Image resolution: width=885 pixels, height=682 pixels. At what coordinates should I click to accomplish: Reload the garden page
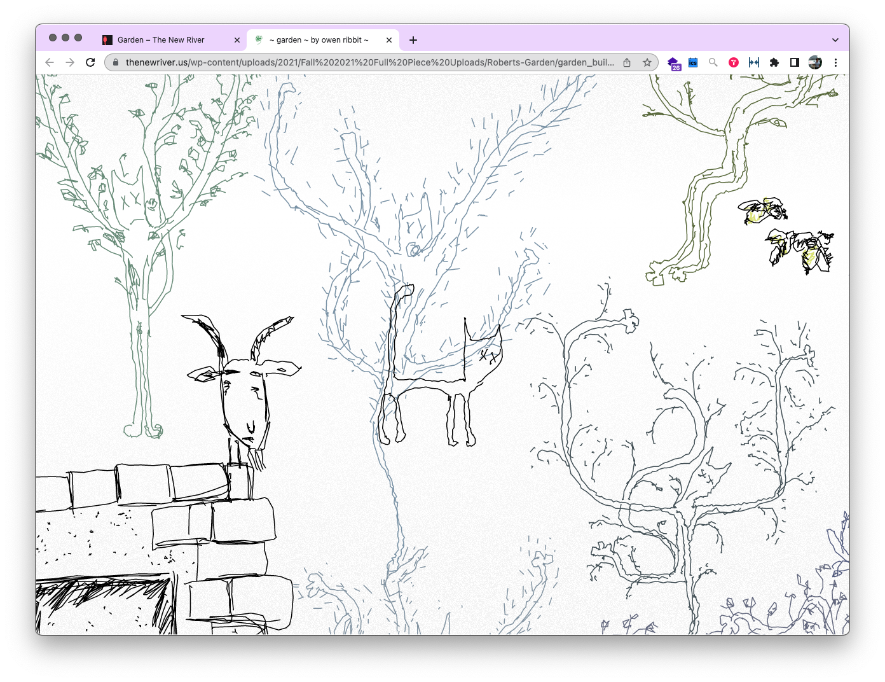(x=90, y=62)
